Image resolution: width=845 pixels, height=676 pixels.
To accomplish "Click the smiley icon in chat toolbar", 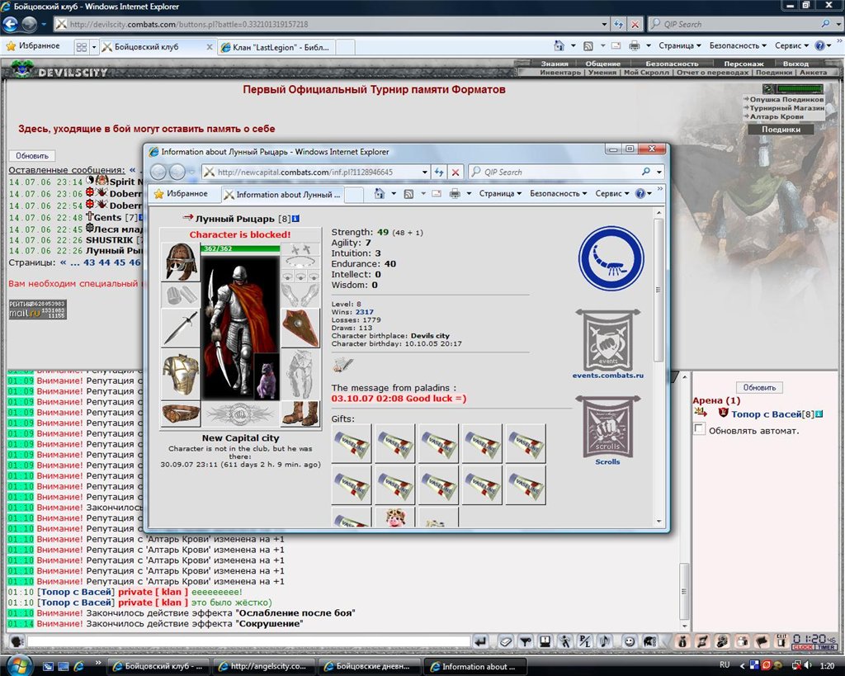I will (x=629, y=641).
